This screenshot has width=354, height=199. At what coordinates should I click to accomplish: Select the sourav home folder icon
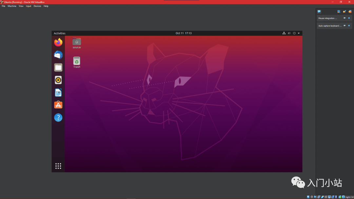click(x=77, y=43)
